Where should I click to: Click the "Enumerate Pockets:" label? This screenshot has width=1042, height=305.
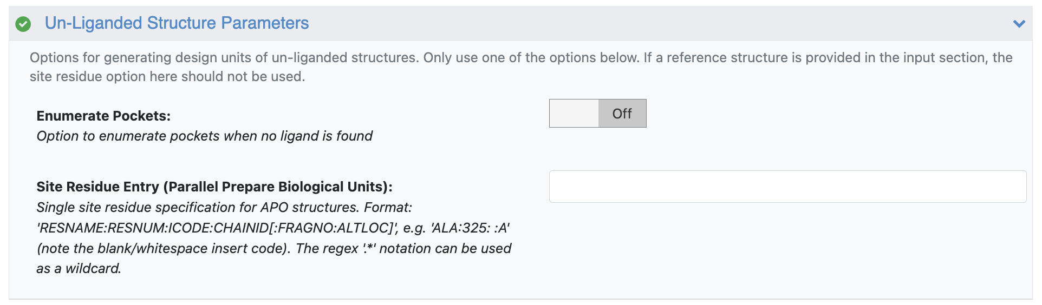[103, 116]
